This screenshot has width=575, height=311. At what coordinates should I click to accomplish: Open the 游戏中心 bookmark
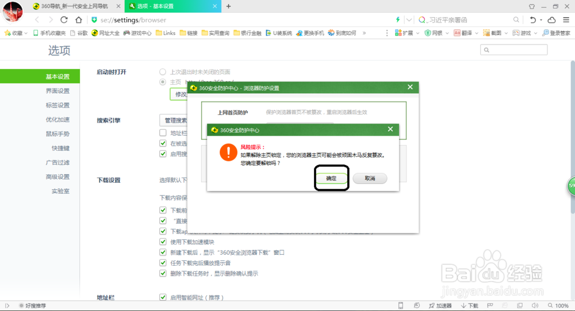tap(137, 33)
